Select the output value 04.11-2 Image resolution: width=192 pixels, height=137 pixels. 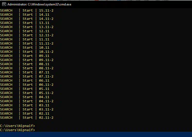46,101
